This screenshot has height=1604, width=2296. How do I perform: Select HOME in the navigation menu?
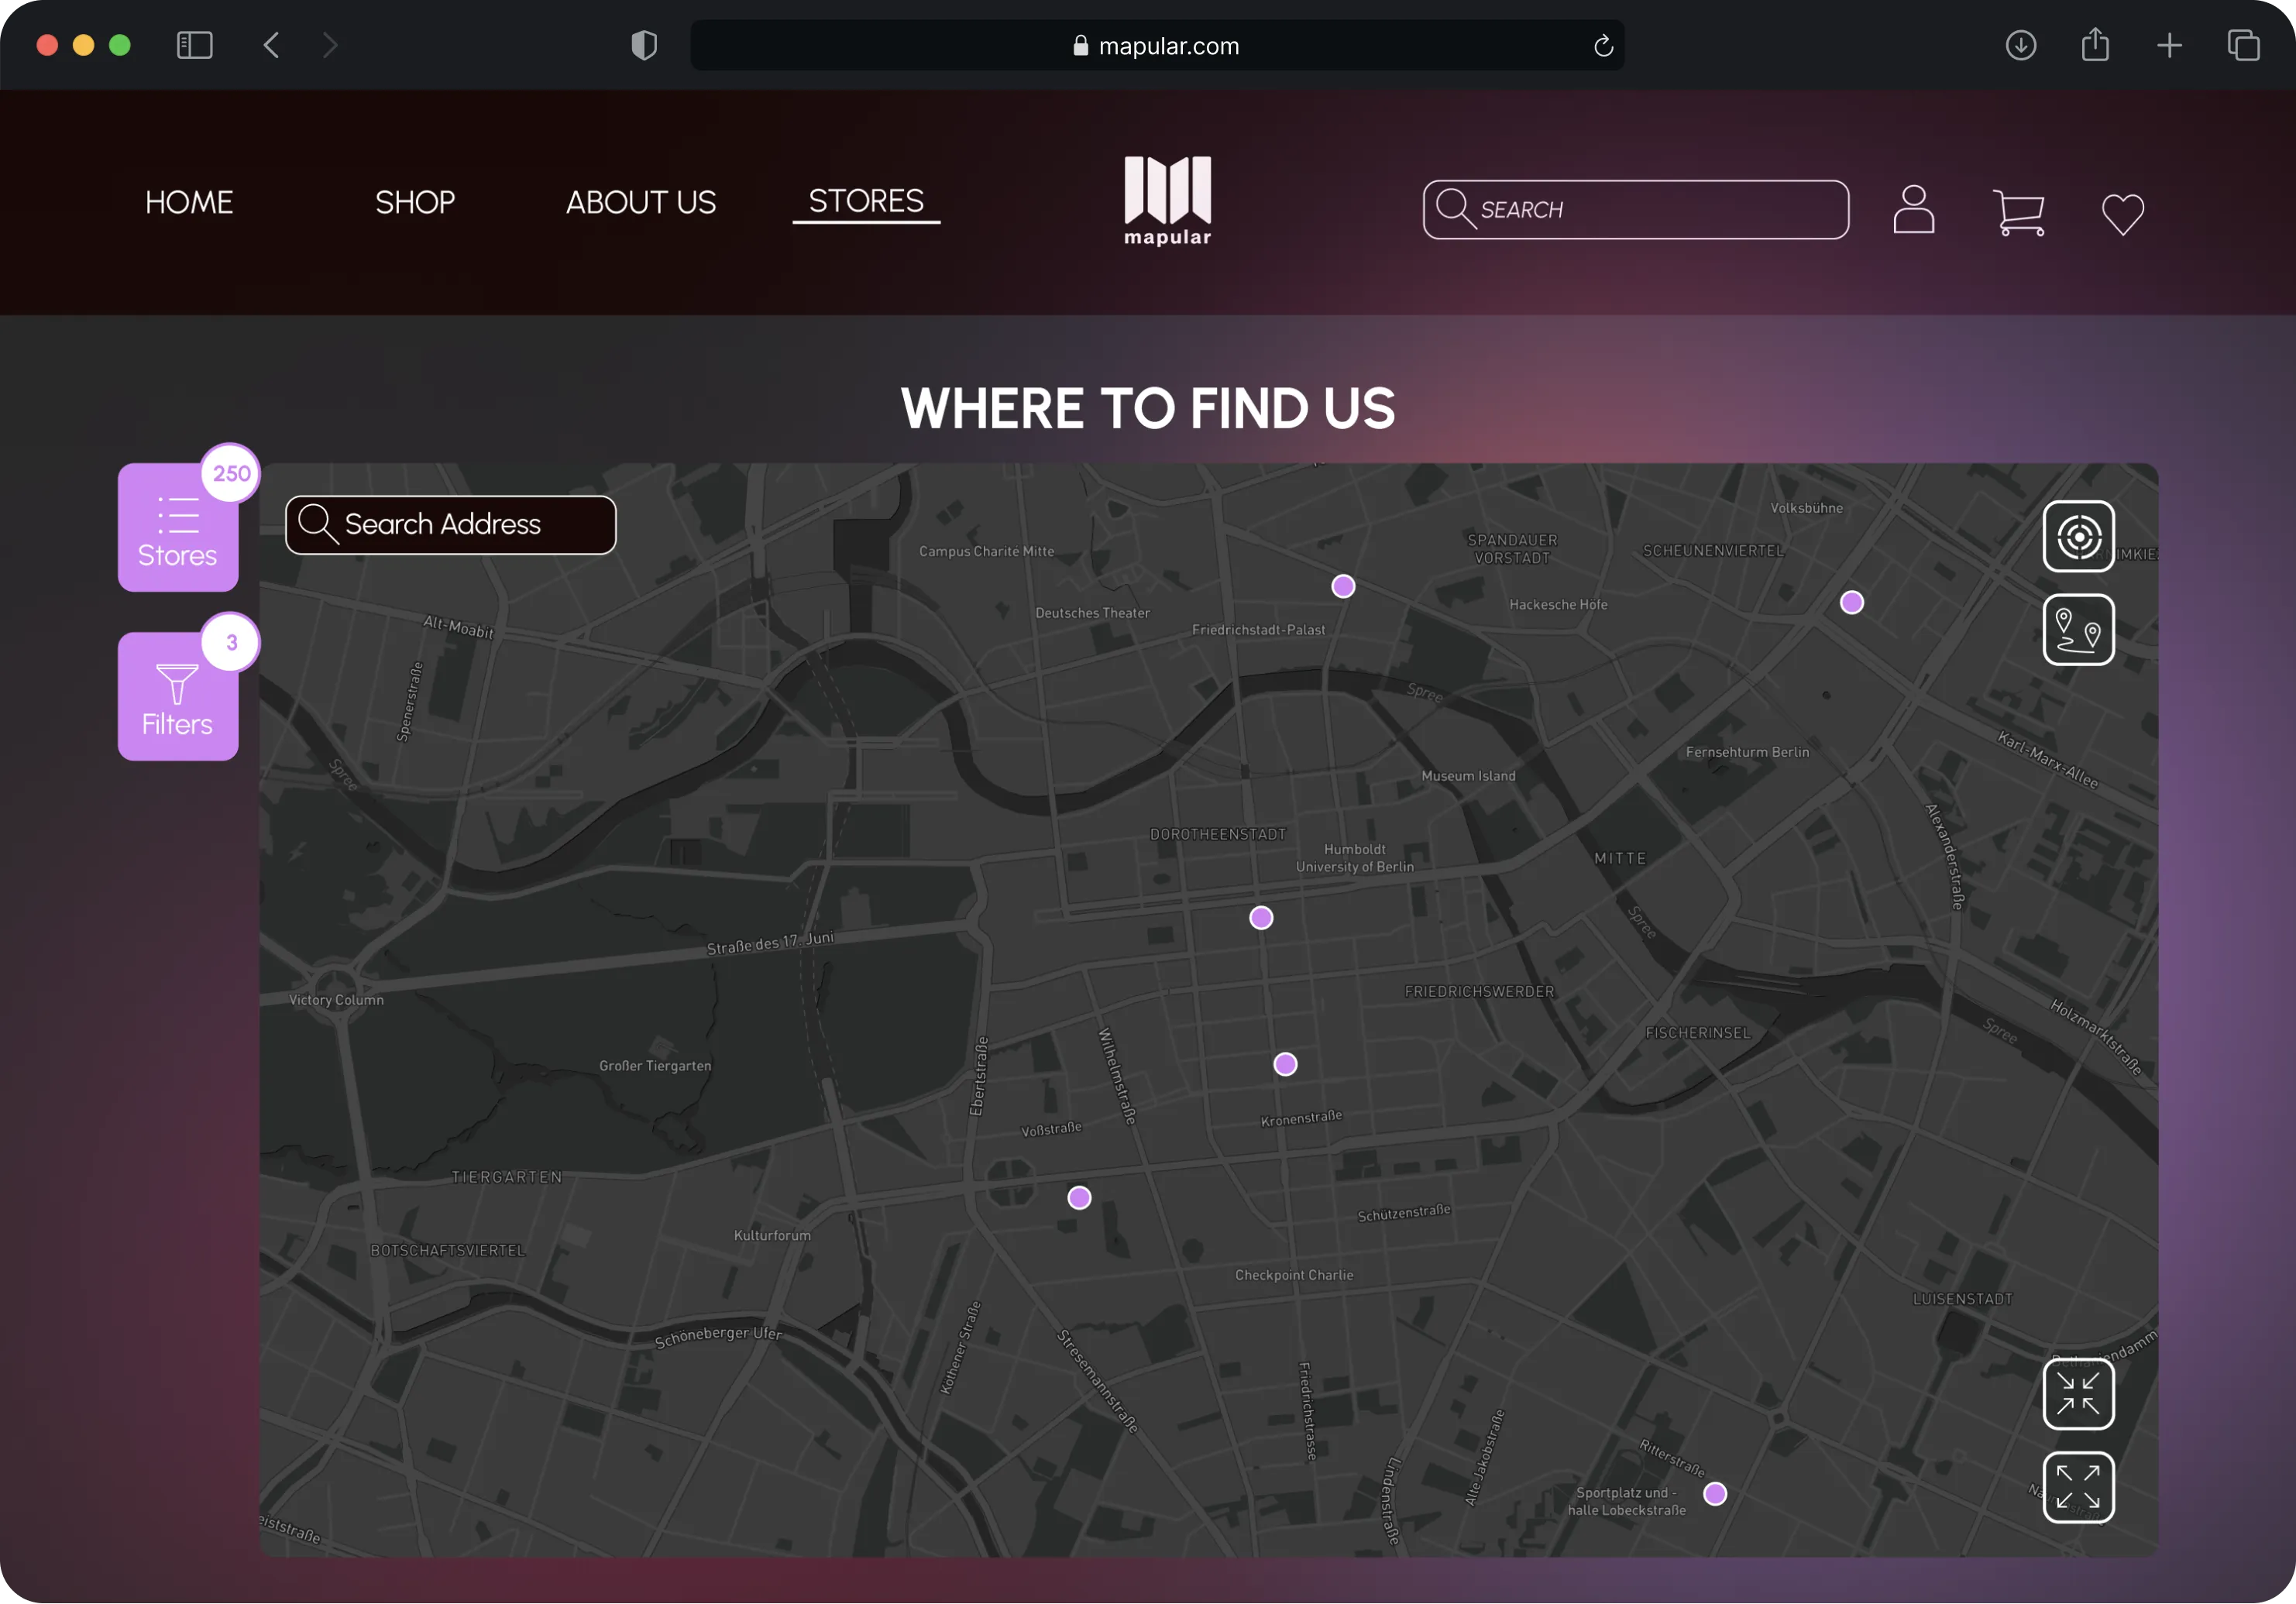[x=189, y=202]
